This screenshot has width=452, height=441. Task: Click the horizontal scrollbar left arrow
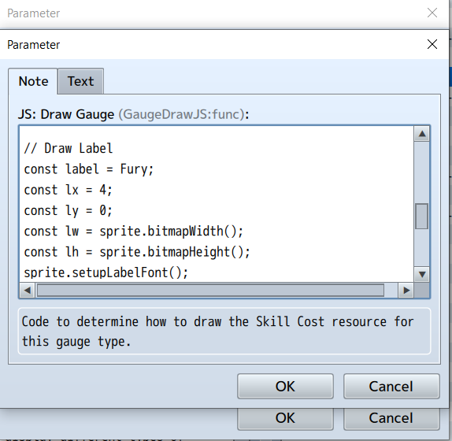28,291
